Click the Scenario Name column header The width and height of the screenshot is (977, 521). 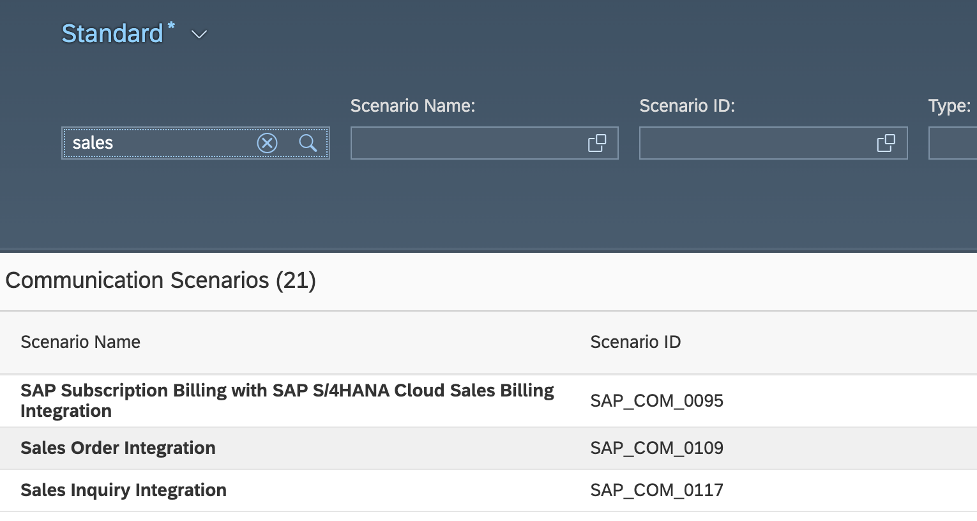80,342
